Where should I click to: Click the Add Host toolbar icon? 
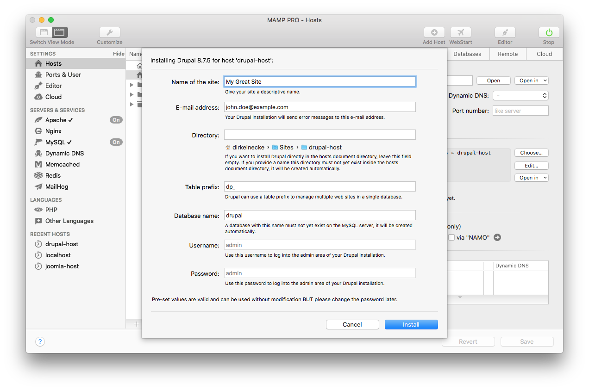tap(434, 32)
